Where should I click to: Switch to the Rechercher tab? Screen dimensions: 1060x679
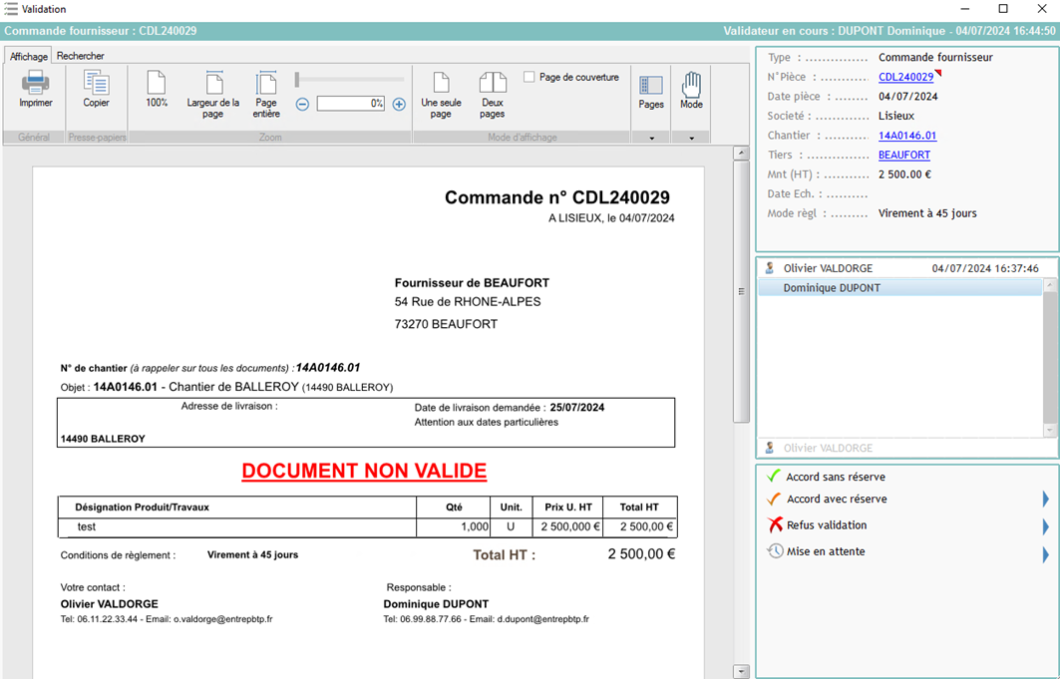click(79, 56)
